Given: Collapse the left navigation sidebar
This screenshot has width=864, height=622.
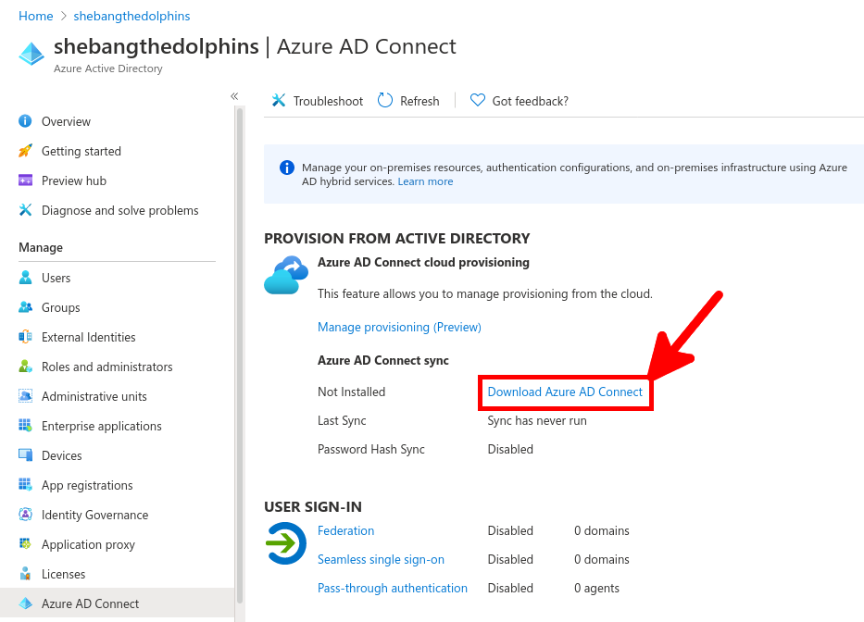Looking at the screenshot, I should pyautogui.click(x=234, y=95).
